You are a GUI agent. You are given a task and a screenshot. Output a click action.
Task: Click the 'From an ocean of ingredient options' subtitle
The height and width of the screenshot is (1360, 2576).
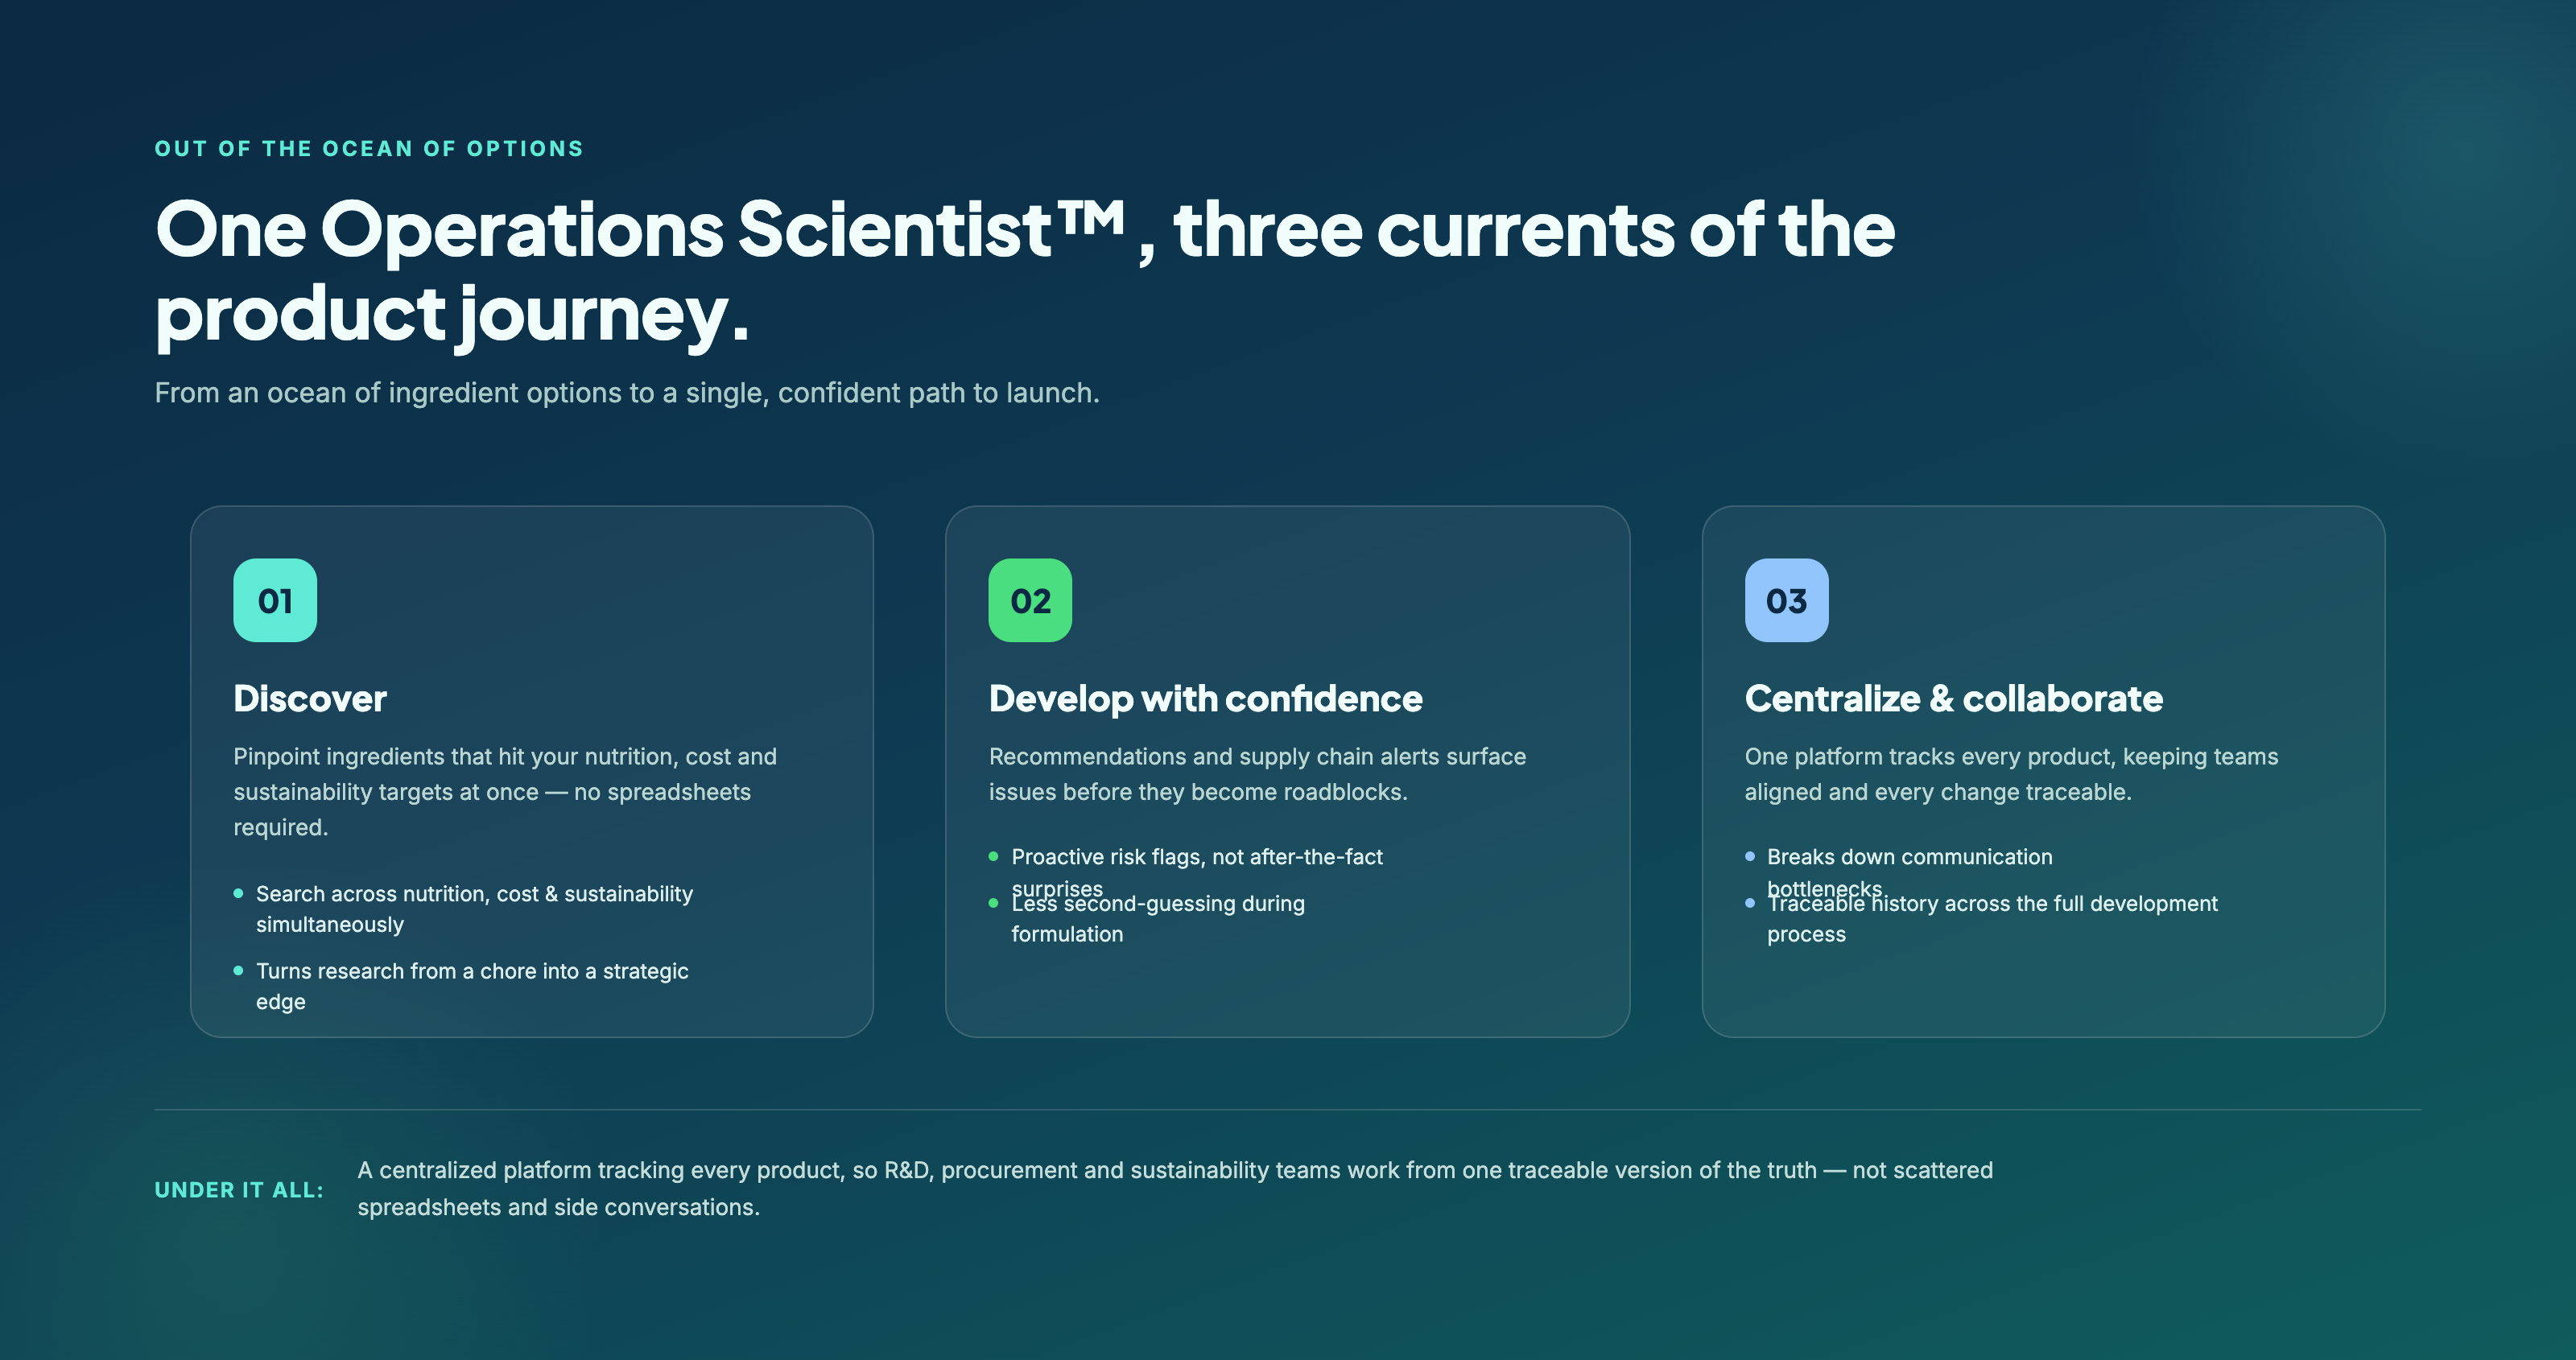(x=627, y=393)
